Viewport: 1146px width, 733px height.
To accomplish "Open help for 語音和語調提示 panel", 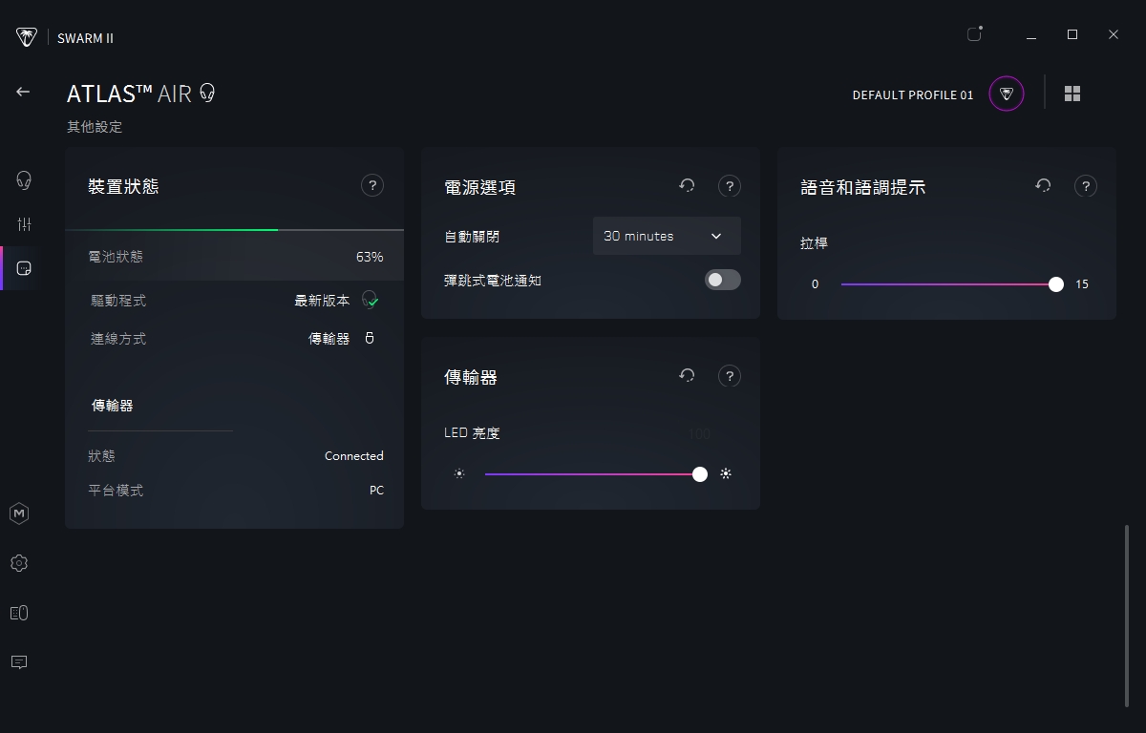I will pyautogui.click(x=1086, y=186).
